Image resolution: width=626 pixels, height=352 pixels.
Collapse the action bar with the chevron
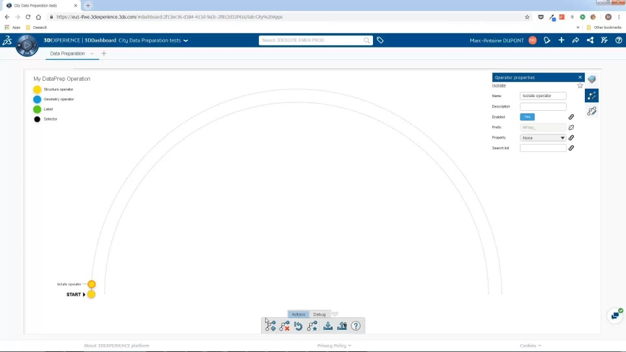click(335, 314)
